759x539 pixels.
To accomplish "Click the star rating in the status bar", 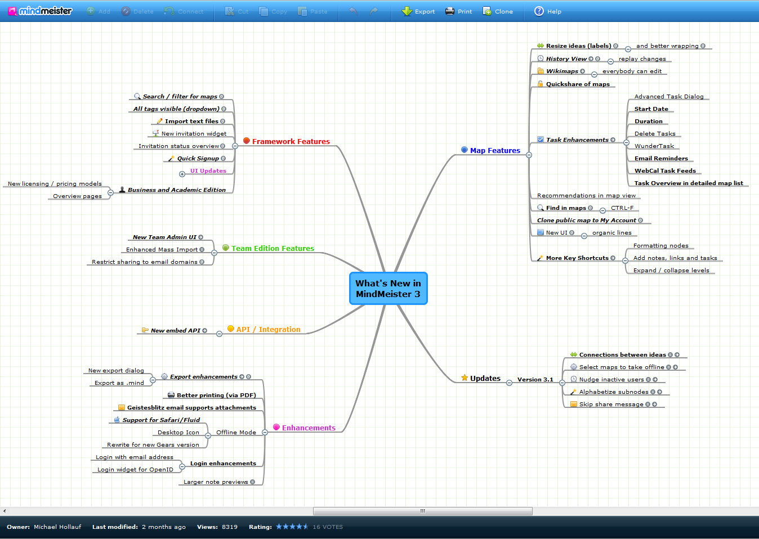I will (x=292, y=527).
